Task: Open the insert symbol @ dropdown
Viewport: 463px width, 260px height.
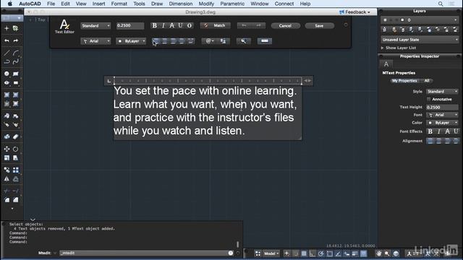Action: 209,41
